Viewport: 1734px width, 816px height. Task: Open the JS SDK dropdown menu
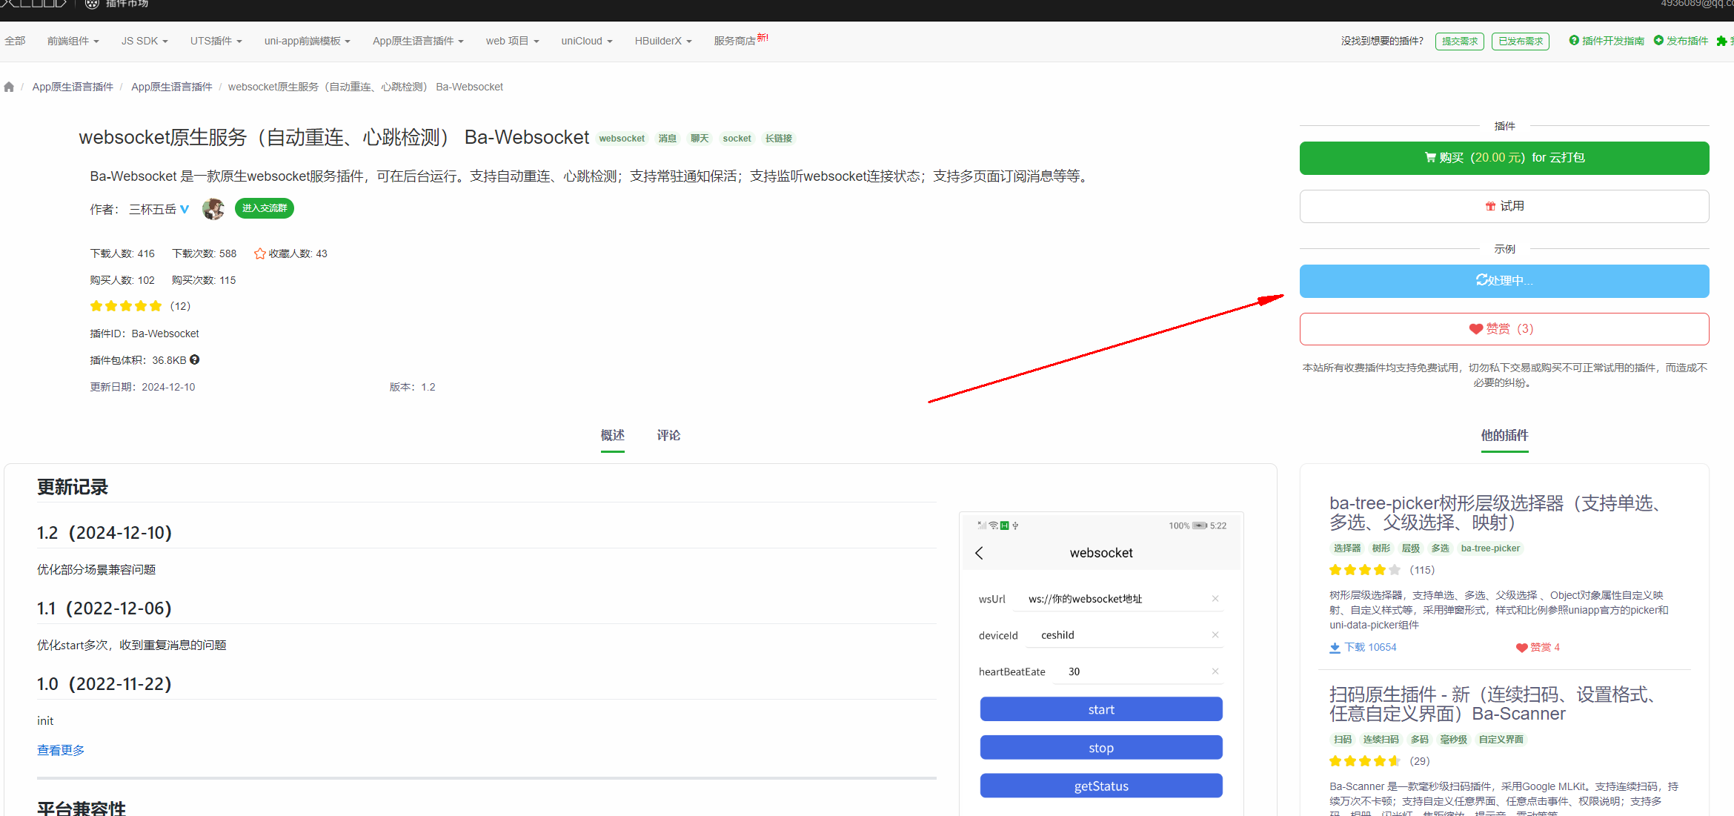(x=144, y=42)
